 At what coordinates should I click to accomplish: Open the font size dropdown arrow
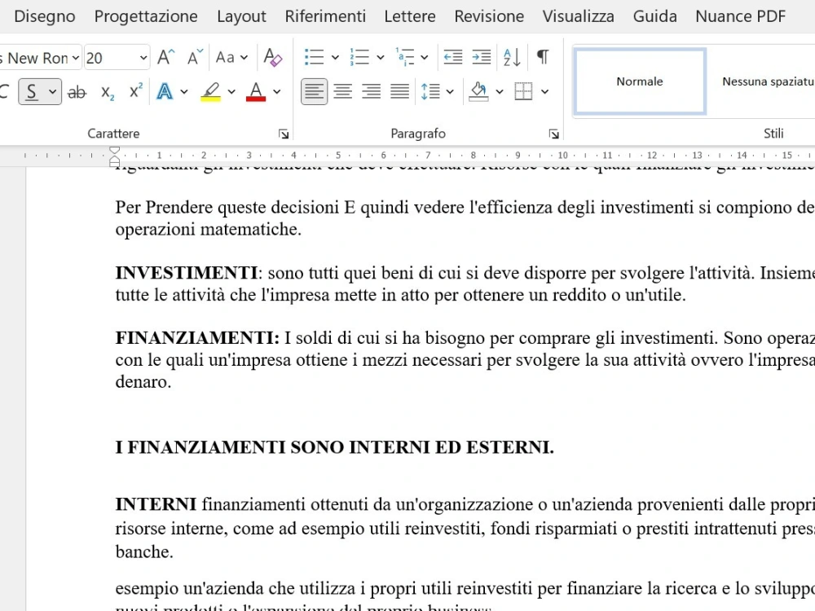tap(143, 58)
